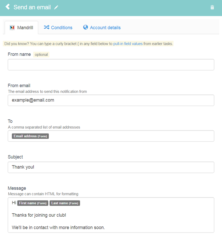Screen dimensions: 222x242
Task: Click the Send an email title text
Action: pyautogui.click(x=32, y=7)
